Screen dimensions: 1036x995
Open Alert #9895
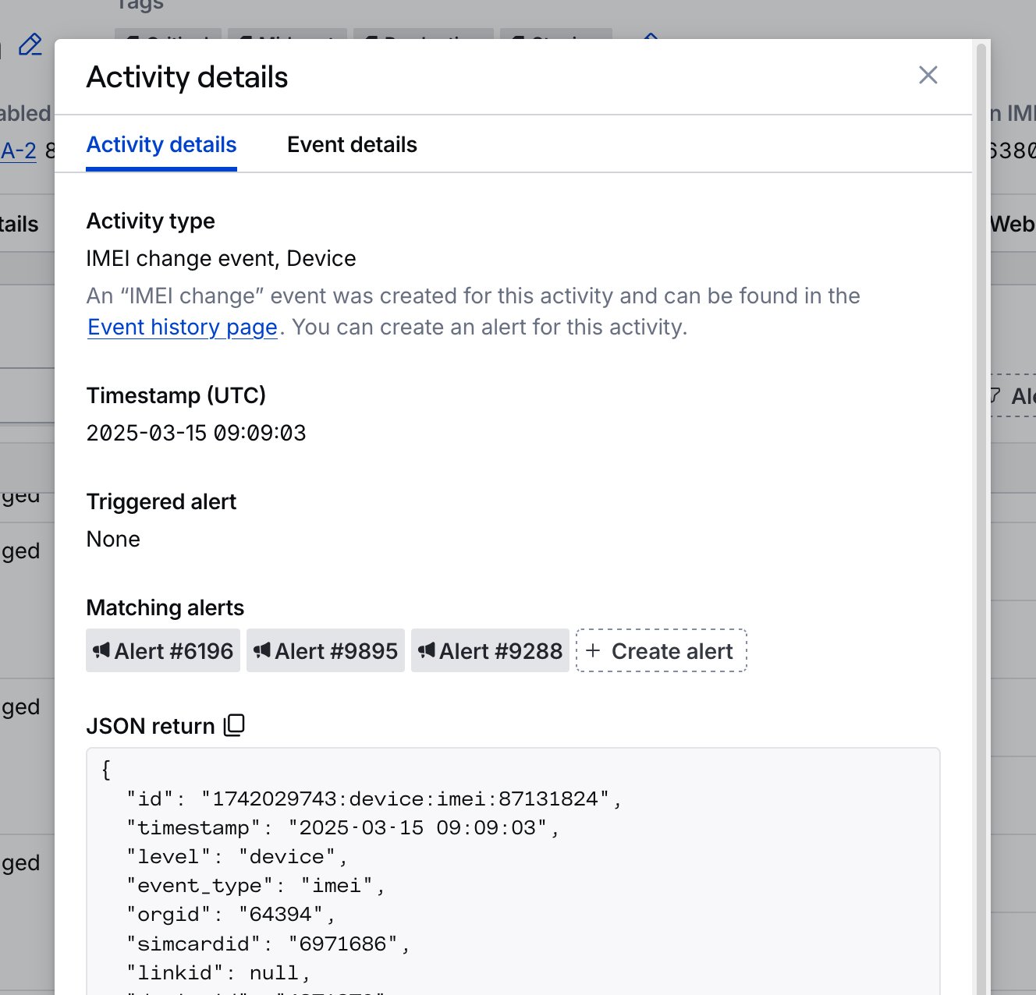point(325,650)
